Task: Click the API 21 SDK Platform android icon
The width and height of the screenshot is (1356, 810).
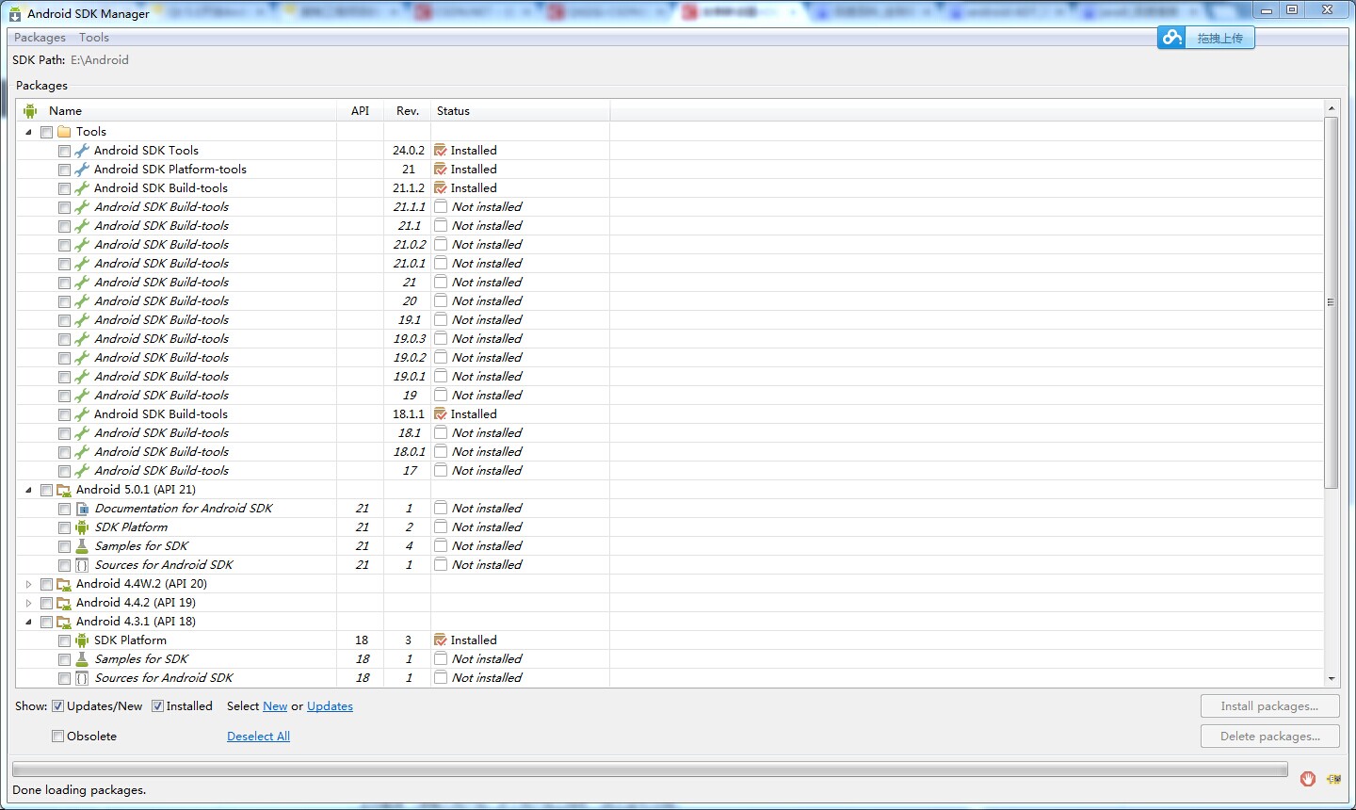Action: (82, 527)
